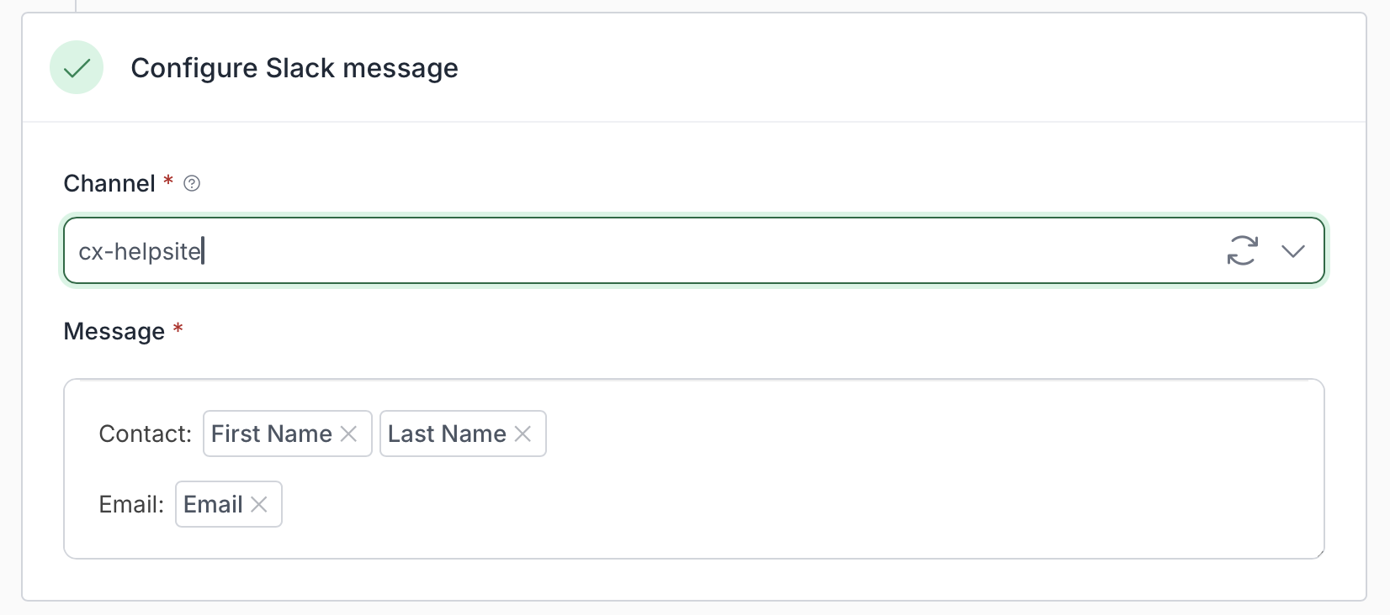1390x615 pixels.
Task: Click the required asterisk beside Channel
Action: pyautogui.click(x=168, y=181)
